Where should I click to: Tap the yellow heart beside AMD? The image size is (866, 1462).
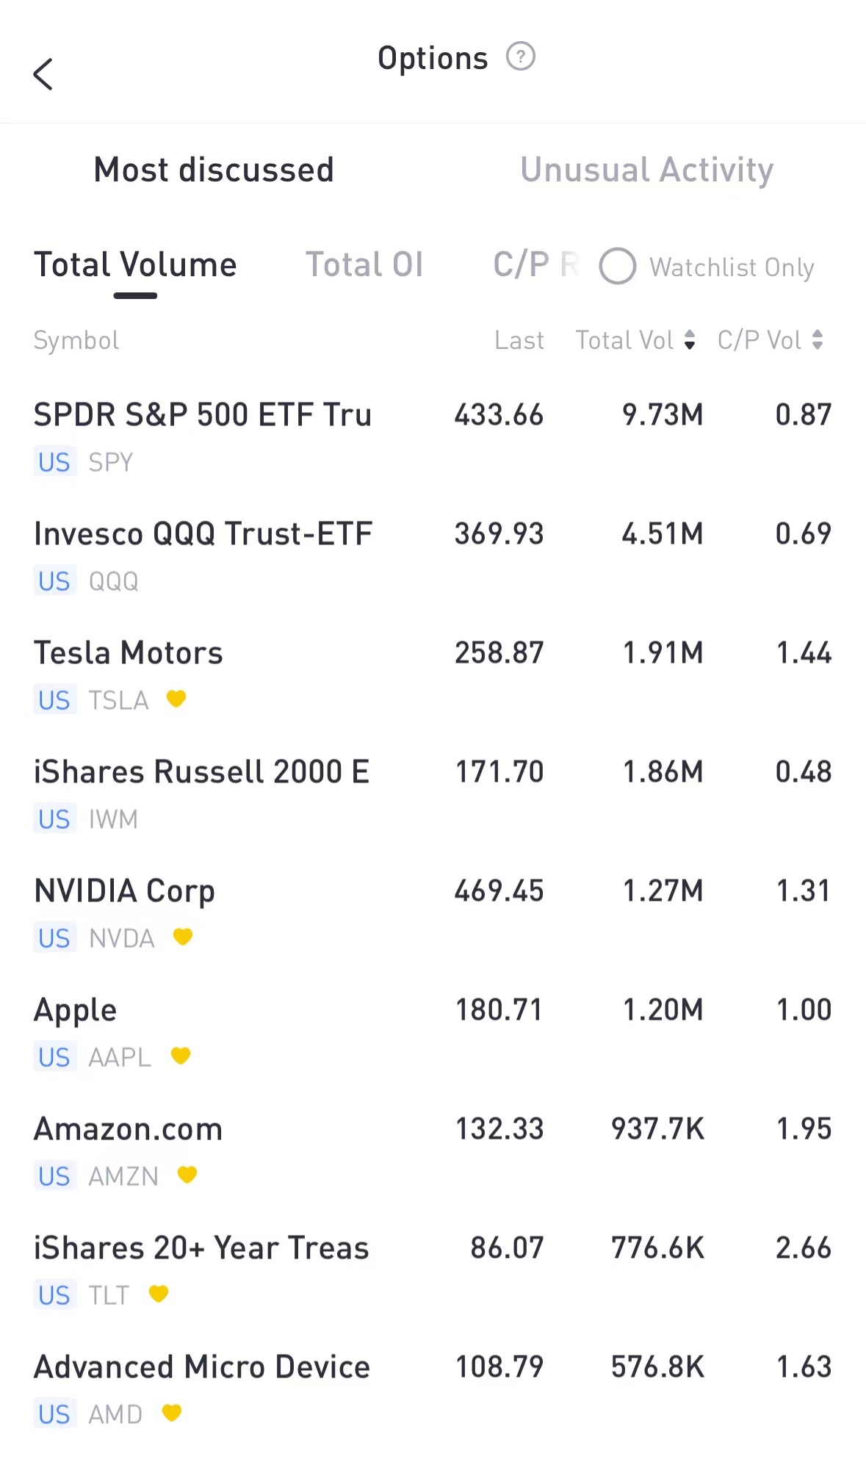[172, 1413]
